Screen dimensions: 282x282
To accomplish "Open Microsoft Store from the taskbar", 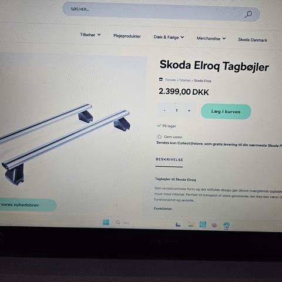I will [203, 224].
